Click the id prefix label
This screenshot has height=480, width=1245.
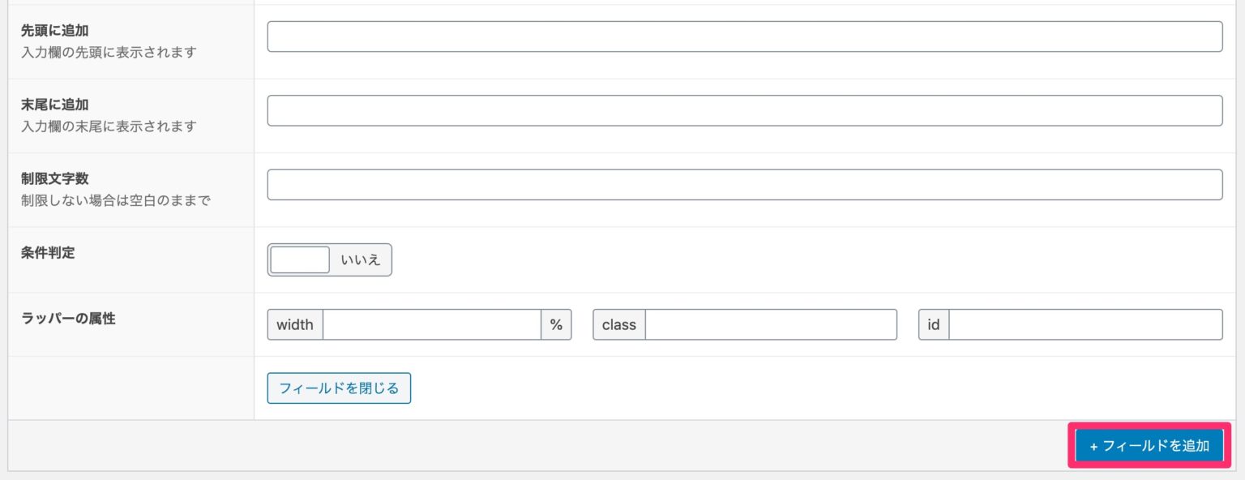(x=934, y=324)
